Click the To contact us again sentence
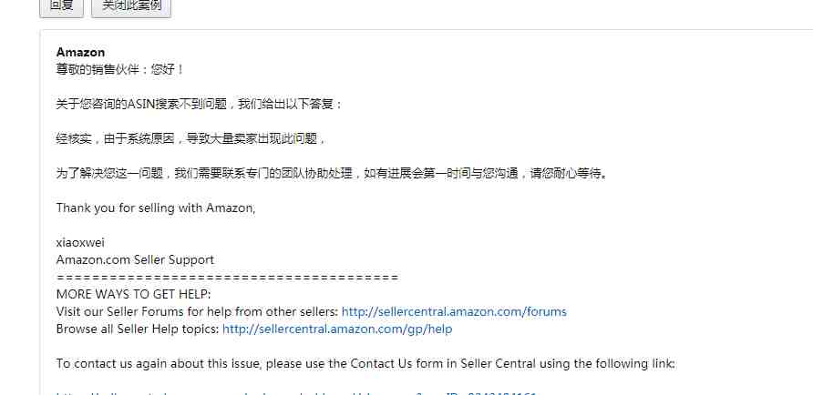This screenshot has width=813, height=395. point(366,363)
